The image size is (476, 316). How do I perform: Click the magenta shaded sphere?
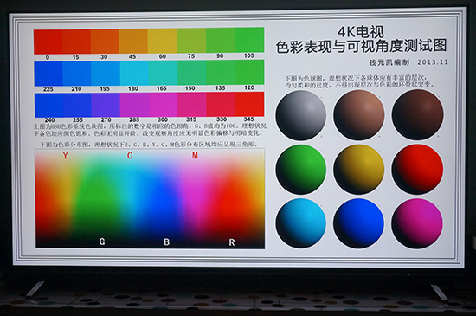pyautogui.click(x=417, y=223)
